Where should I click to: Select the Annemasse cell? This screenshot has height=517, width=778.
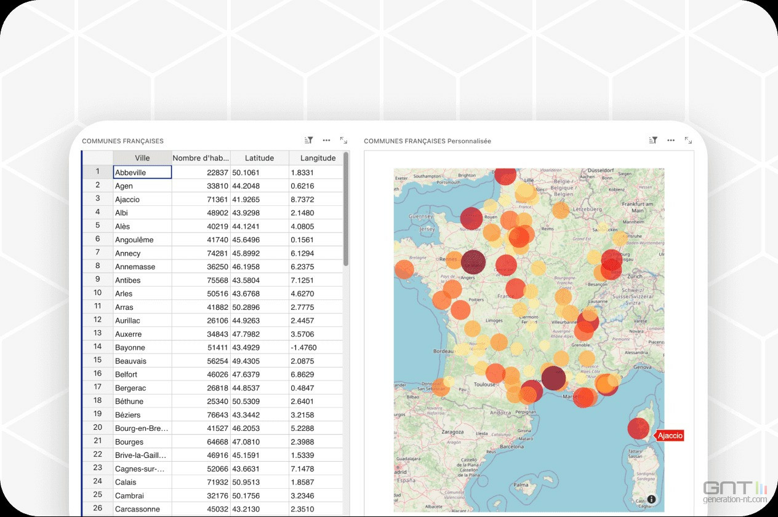142,267
